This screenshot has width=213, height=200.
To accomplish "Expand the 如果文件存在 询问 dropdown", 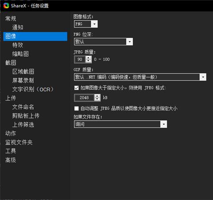I will tap(120, 124).
